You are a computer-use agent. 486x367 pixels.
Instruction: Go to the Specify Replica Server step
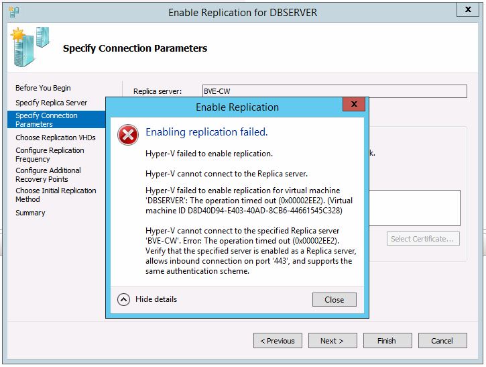coord(51,103)
